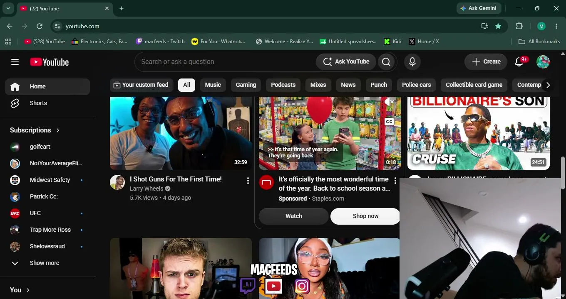The height and width of the screenshot is (299, 566).
Task: Open the UFC channel subscription
Action: 47,213
